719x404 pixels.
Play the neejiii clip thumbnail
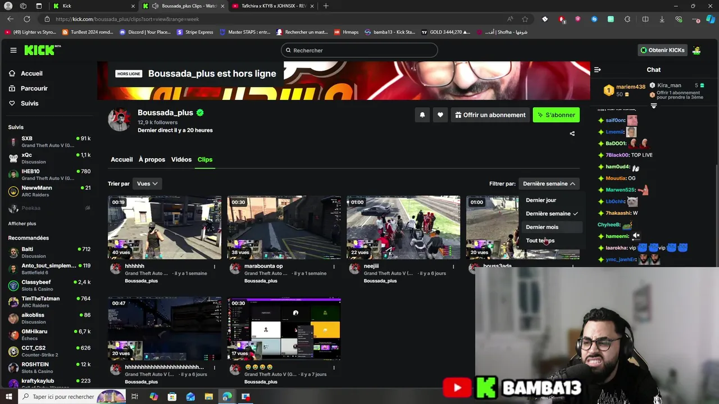[x=403, y=227]
